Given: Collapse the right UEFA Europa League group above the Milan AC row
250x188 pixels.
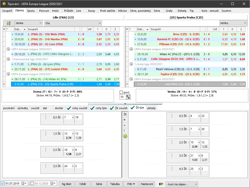Looking at the screenshot, I should point(131,49).
